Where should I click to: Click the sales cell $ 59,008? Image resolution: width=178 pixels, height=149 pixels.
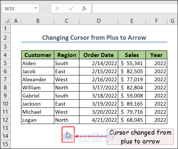(132, 96)
